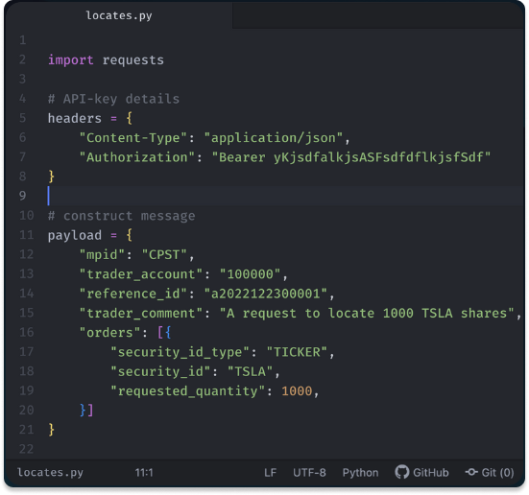Viewport: 529px width, 495px height.
Task: Open go-to-line via 11:1 cursor position
Action: [x=144, y=472]
